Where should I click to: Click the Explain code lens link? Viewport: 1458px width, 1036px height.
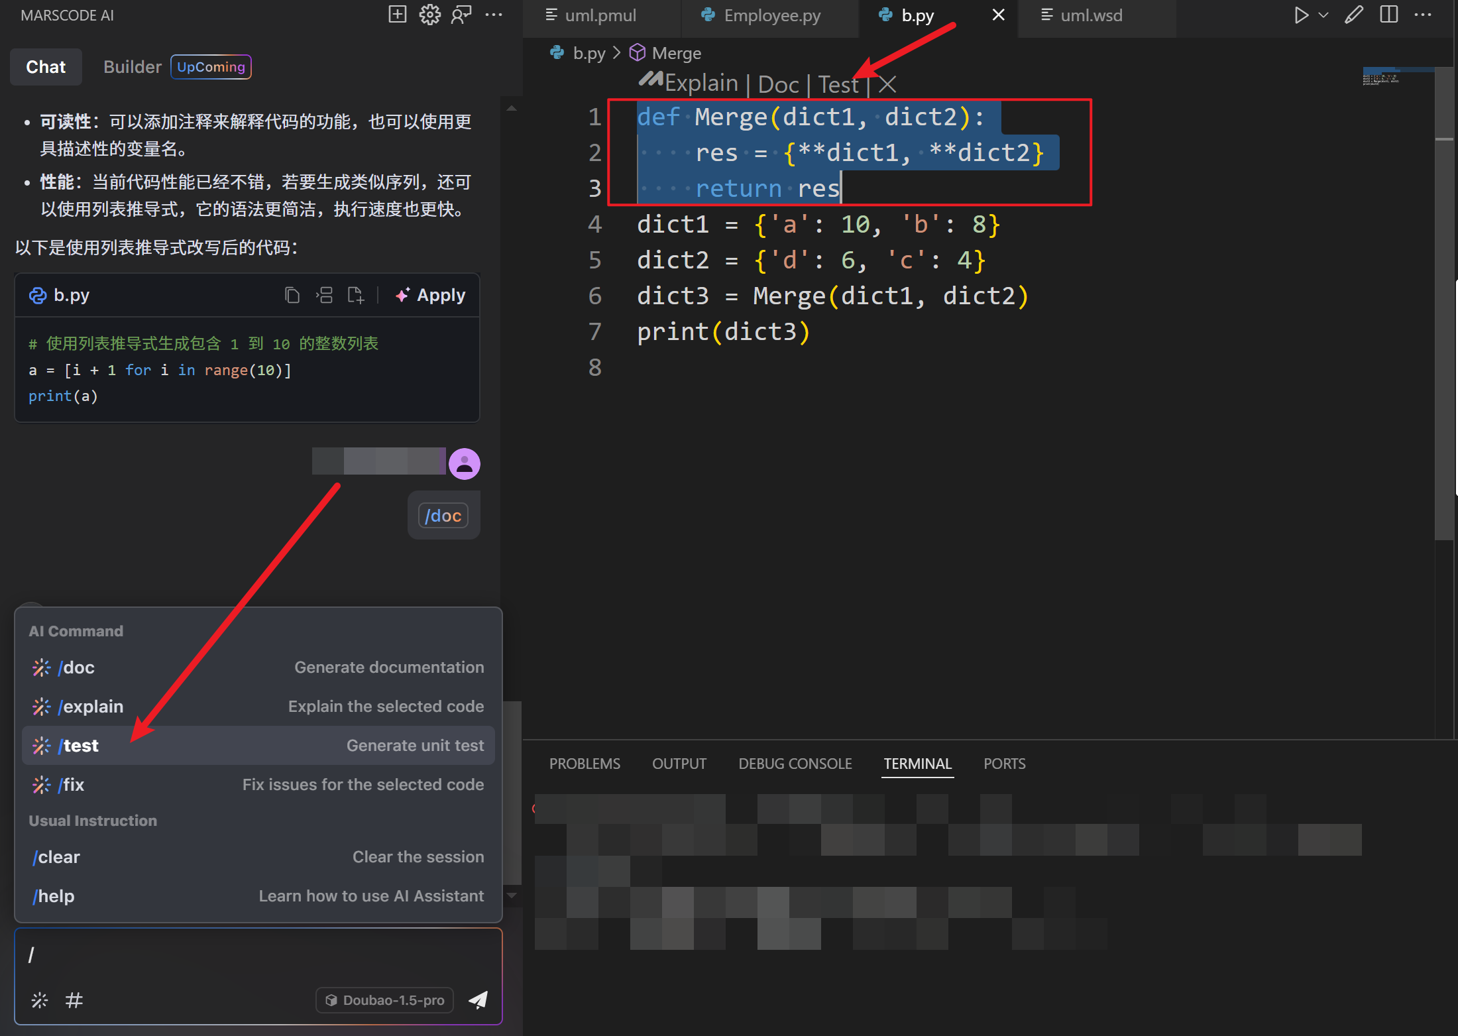click(701, 84)
